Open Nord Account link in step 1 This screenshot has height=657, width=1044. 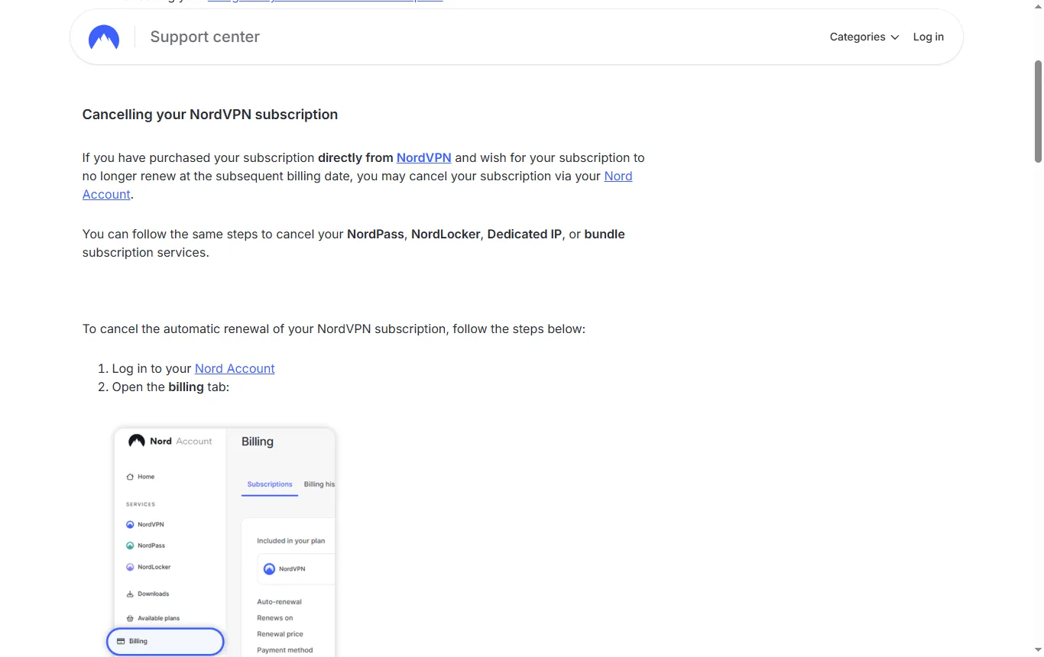pos(235,368)
